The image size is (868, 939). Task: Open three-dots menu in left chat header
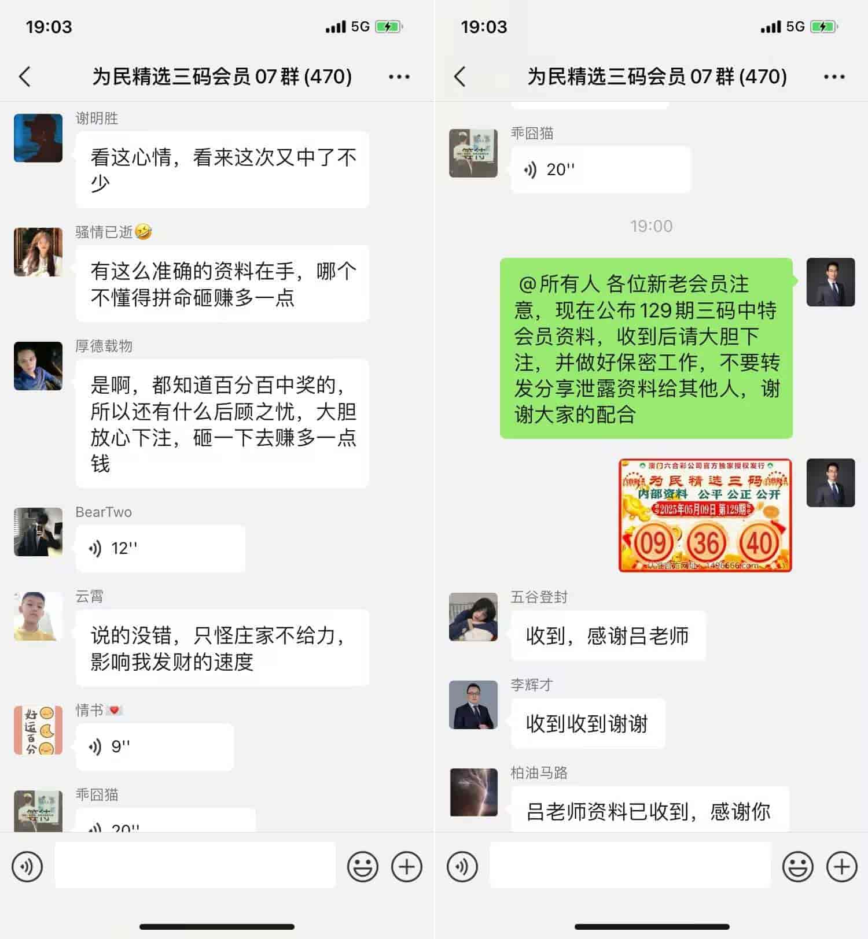(x=399, y=76)
